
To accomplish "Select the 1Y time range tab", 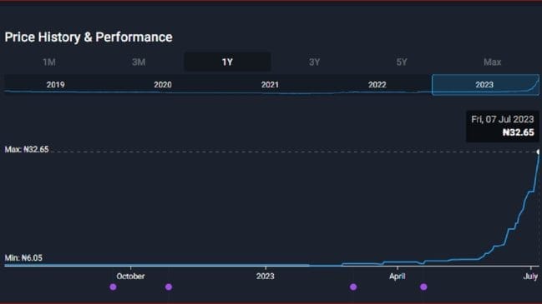I will pyautogui.click(x=227, y=62).
